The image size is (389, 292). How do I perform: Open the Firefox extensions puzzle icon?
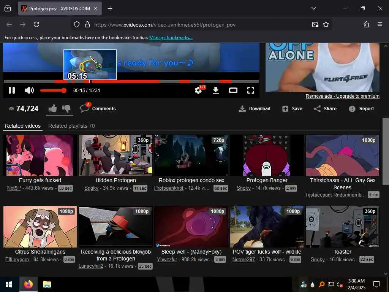pos(366,24)
